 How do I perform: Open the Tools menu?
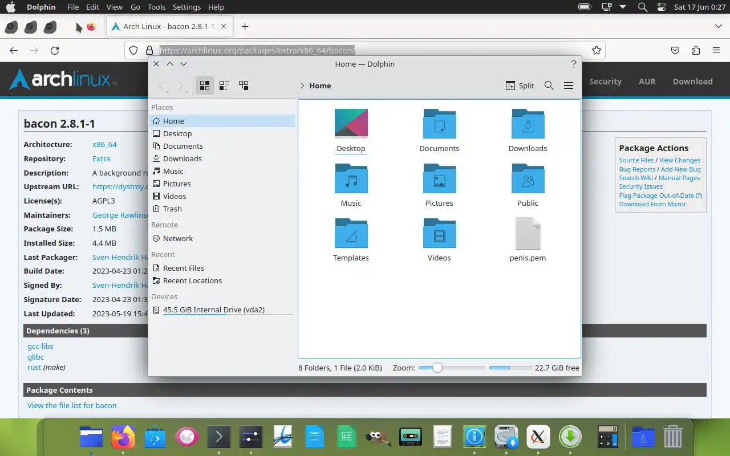tap(156, 7)
